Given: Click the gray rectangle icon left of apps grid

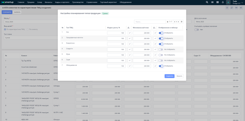Looking at the screenshot, I should pos(212,2).
